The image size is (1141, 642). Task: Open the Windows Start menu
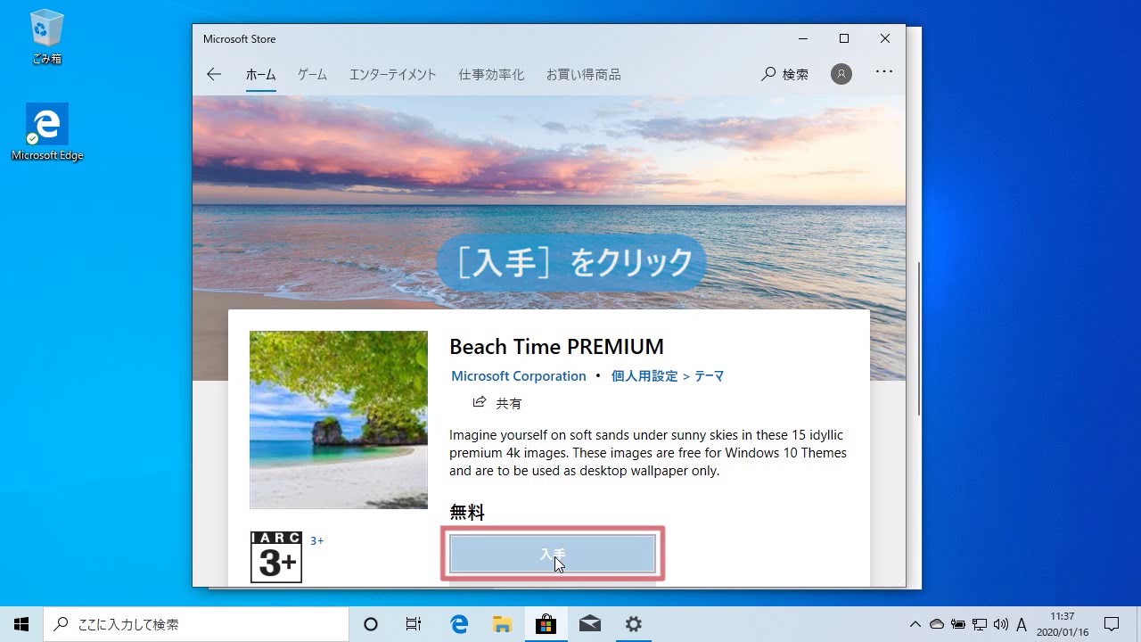(21, 624)
